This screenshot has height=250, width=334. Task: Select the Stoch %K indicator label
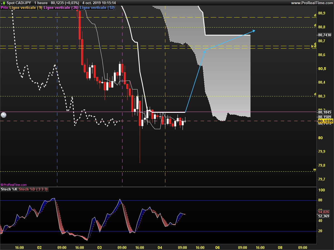9,189
